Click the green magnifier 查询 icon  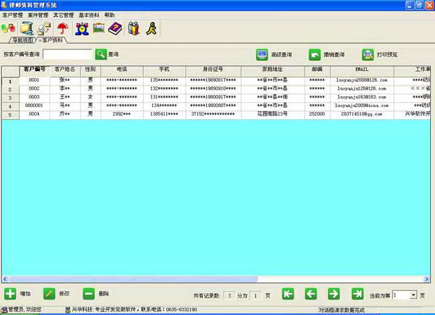pos(101,54)
